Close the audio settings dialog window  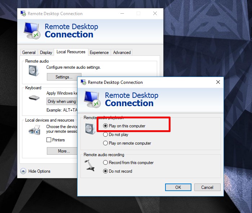218,82
